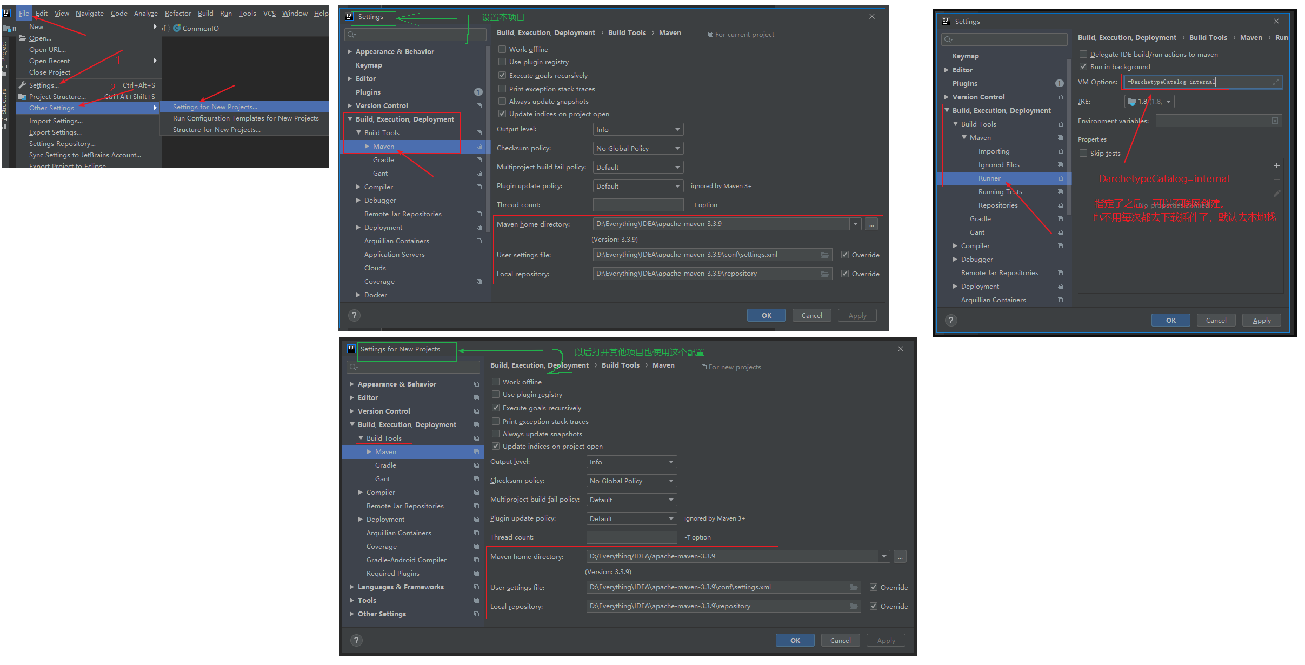The image size is (1305, 665).
Task: Click help icon in Settings for New Projects
Action: click(x=356, y=641)
